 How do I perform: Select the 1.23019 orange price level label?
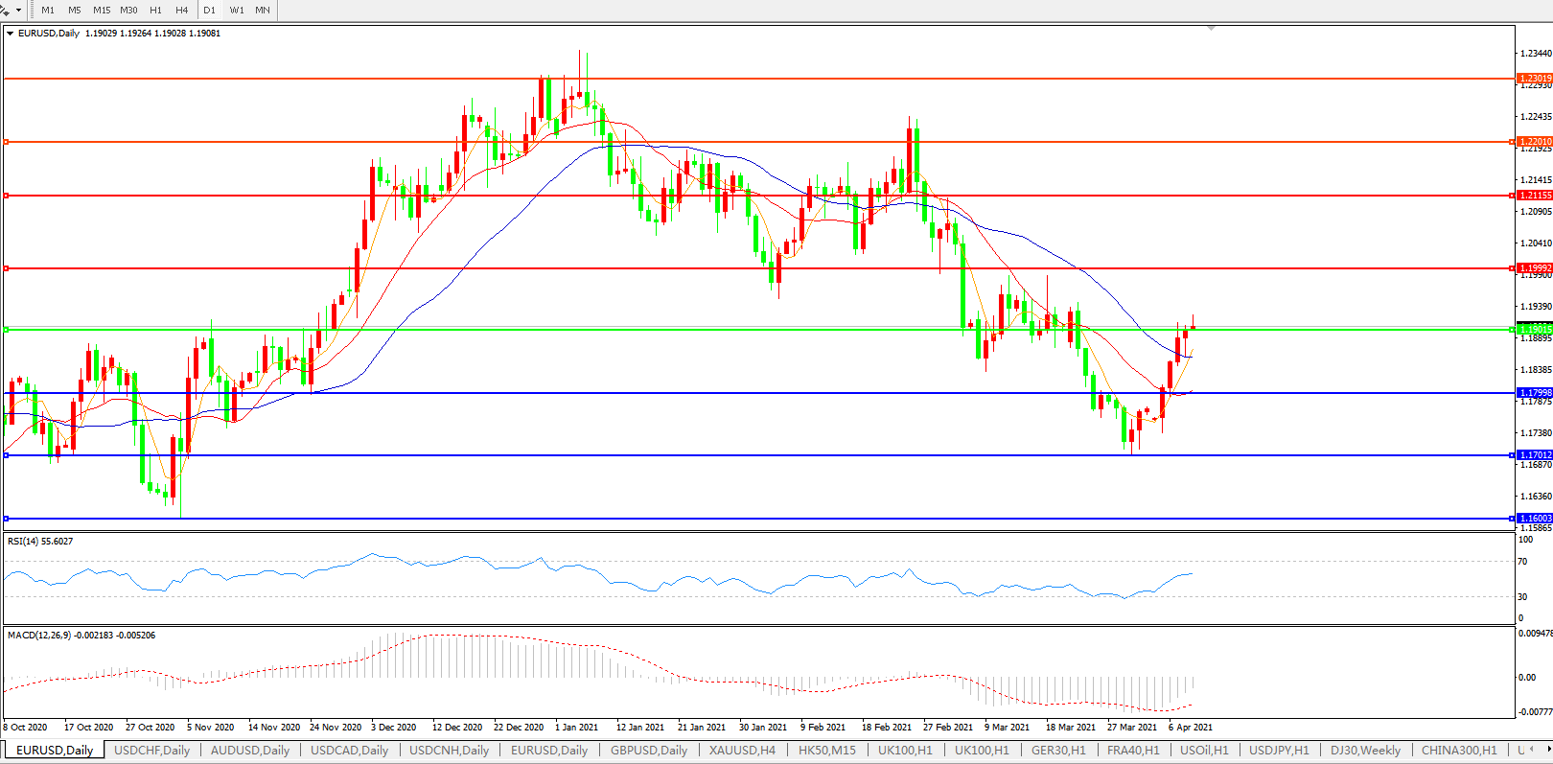[1535, 79]
